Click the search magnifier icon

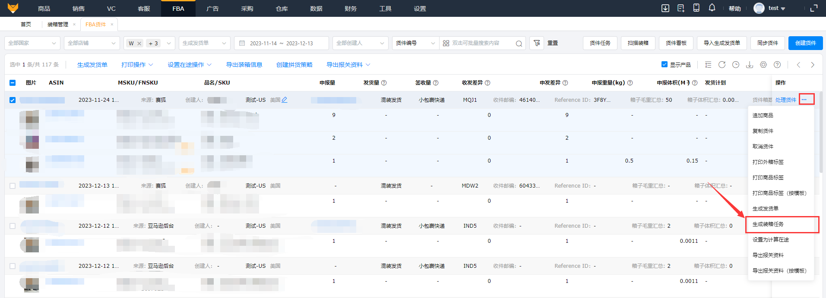pyautogui.click(x=519, y=44)
